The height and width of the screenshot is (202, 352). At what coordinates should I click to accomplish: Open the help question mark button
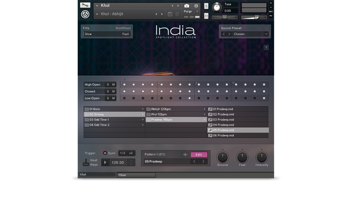coord(266,48)
